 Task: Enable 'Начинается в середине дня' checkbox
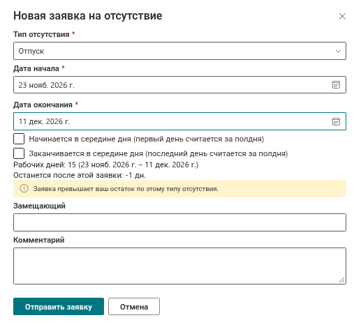[19, 139]
